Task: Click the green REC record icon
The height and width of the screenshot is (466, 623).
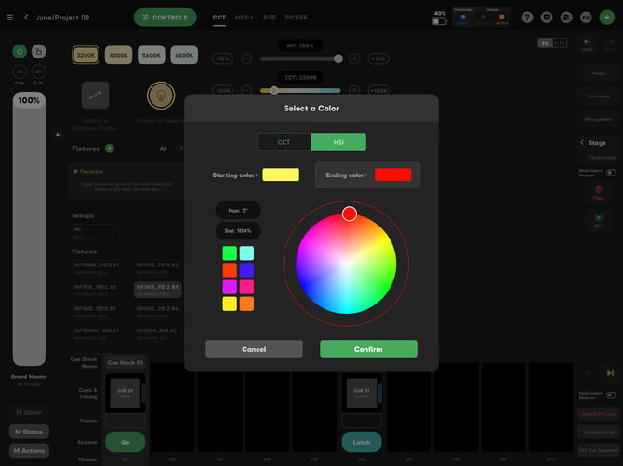Action: pos(599,217)
